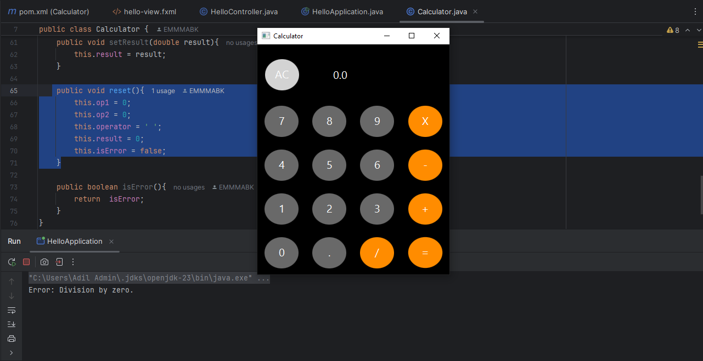Click the exit arrow icon in Run toolbar

tap(59, 262)
